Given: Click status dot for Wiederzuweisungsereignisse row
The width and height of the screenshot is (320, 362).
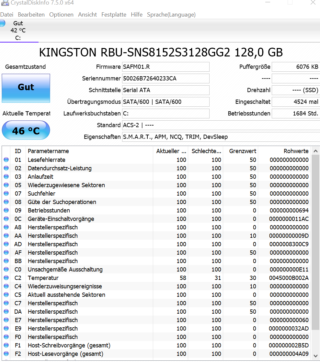Looking at the screenshot, I should [6, 286].
